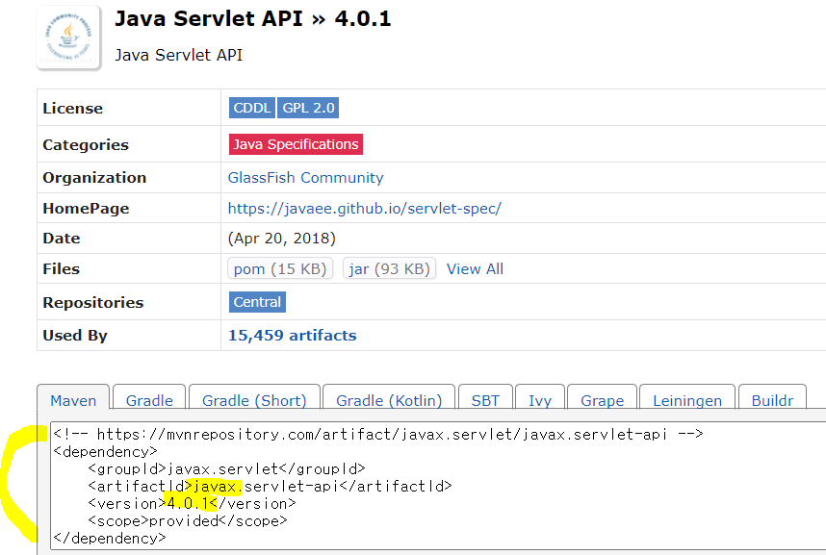The image size is (826, 555).
Task: Open the View All files link
Action: [476, 269]
